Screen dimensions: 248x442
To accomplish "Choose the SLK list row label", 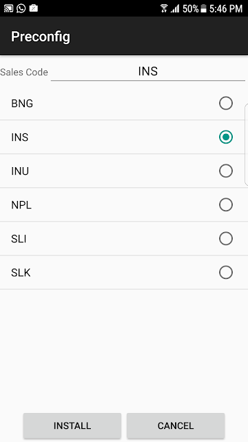I will 21,273.
